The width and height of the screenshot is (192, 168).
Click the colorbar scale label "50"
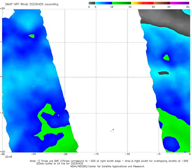153,7
